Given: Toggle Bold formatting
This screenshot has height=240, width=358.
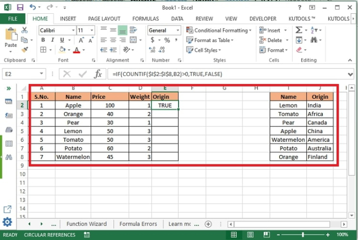Looking at the screenshot, I should pyautogui.click(x=43, y=40).
